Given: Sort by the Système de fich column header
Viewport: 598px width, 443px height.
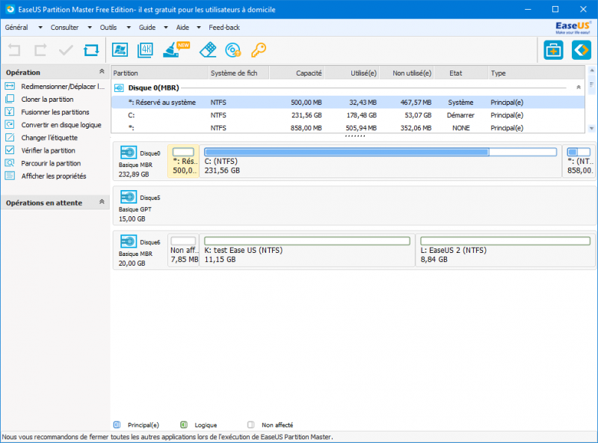Looking at the screenshot, I should tap(238, 73).
